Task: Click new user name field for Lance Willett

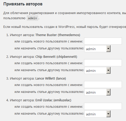Action: point(103,84)
